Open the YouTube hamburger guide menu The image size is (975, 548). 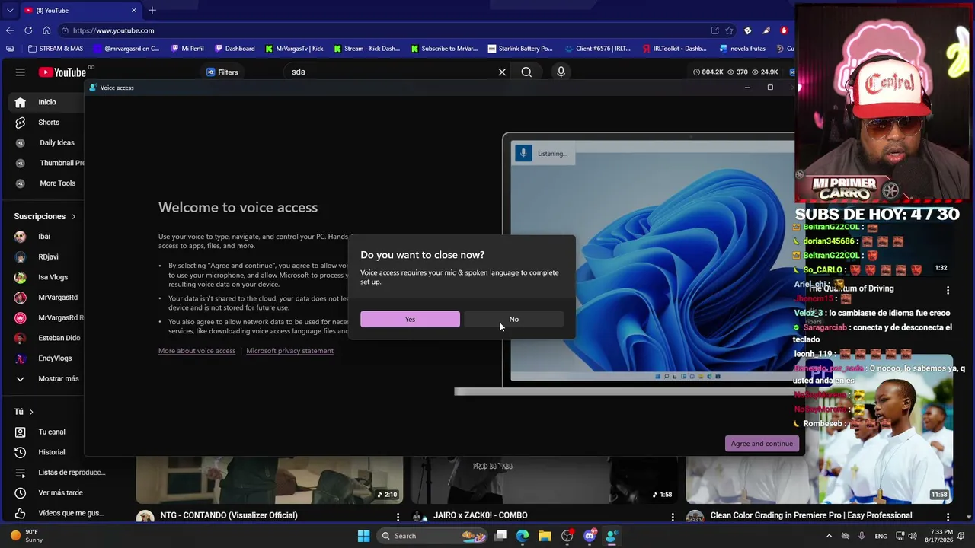[x=20, y=72]
